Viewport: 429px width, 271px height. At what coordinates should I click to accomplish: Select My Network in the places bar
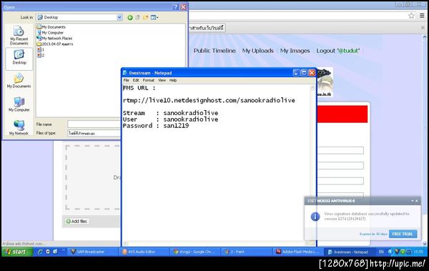(x=19, y=127)
